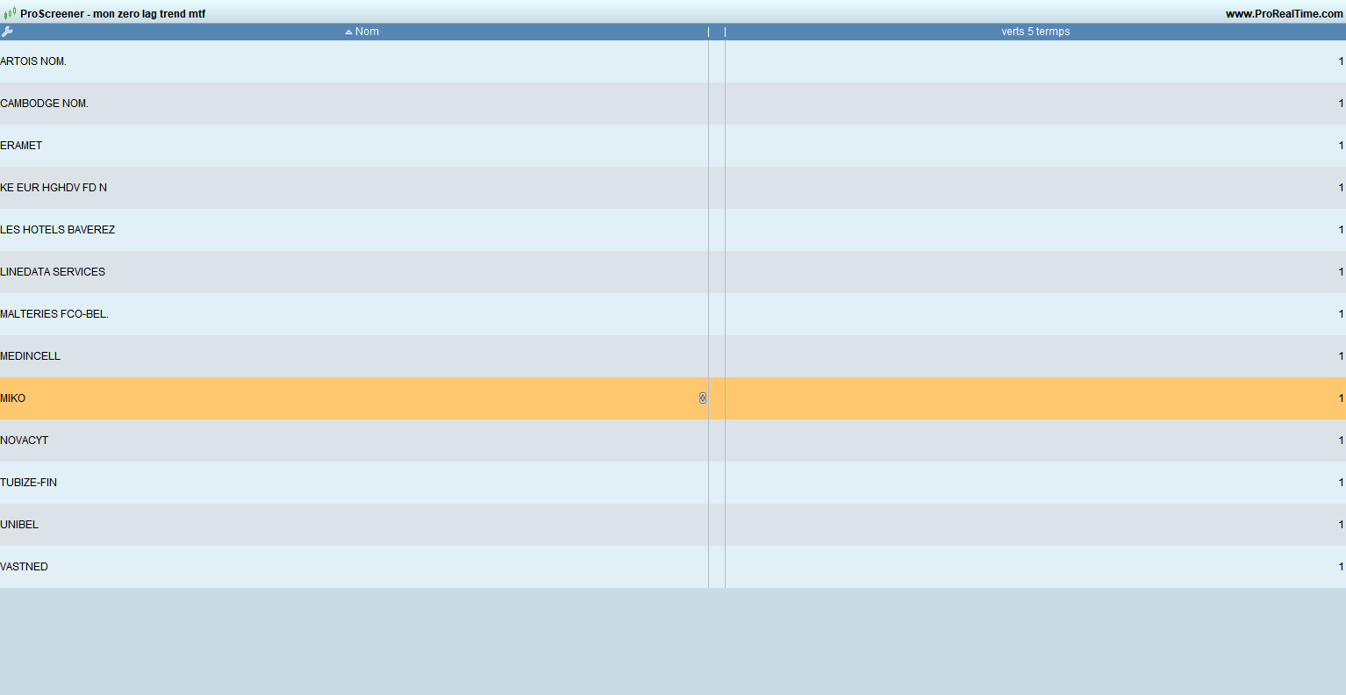This screenshot has width=1346, height=695.
Task: Click the value 1 in the ARTOIS NOM. row
Action: (1341, 61)
